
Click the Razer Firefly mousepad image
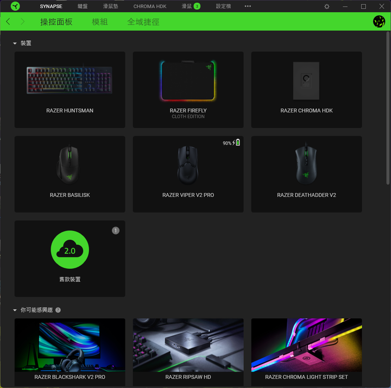(x=188, y=80)
